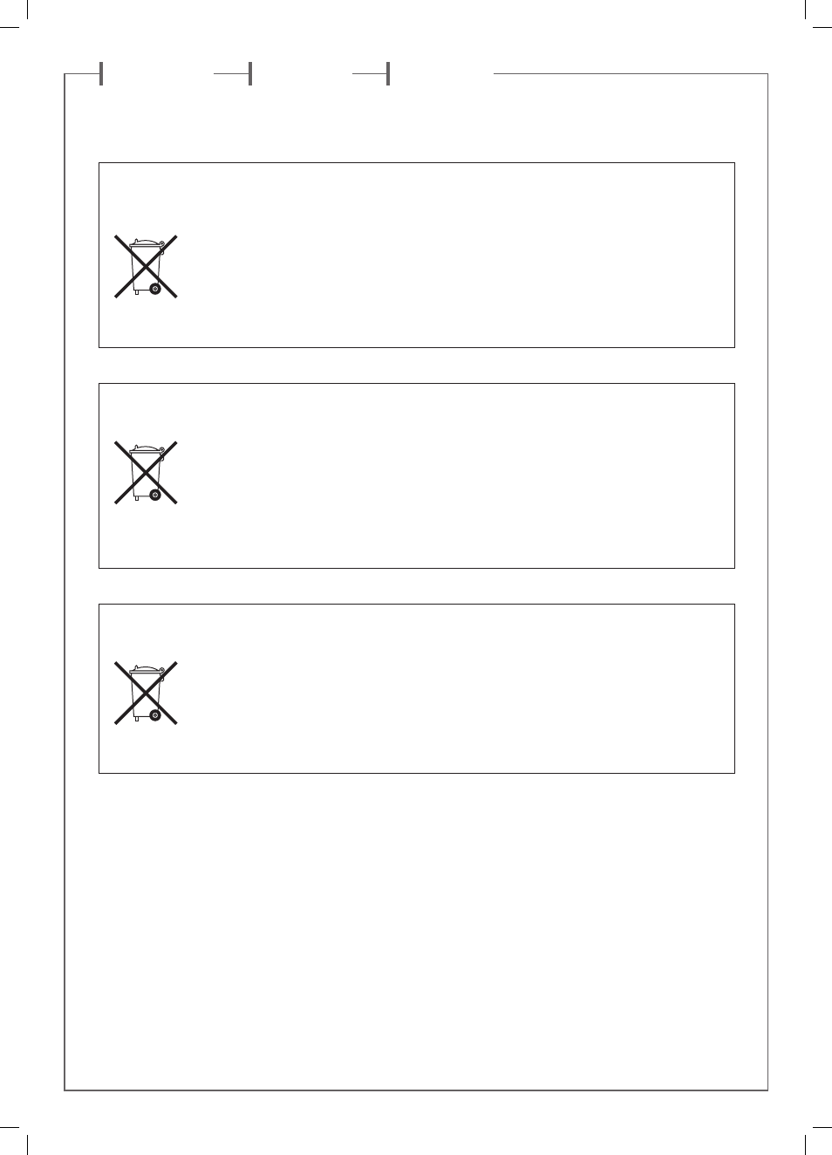This screenshot has height=1155, width=832.
Task: Click the crossed-out bin icon in the third box
Action: pyautogui.click(x=146, y=694)
